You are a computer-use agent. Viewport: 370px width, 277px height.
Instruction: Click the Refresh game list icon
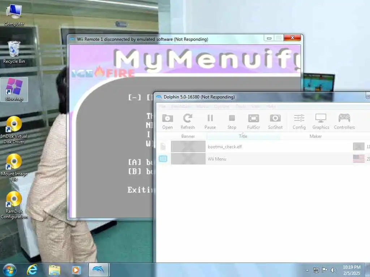pyautogui.click(x=188, y=122)
